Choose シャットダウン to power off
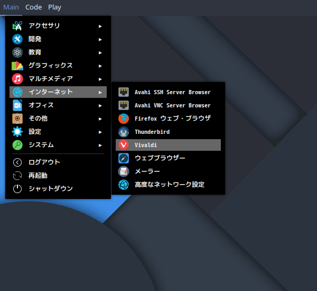This screenshot has height=291, width=317. 58,189
